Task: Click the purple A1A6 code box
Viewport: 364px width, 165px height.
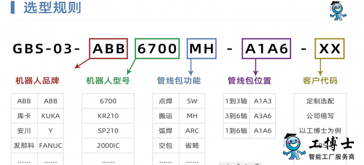Action: coord(266,49)
